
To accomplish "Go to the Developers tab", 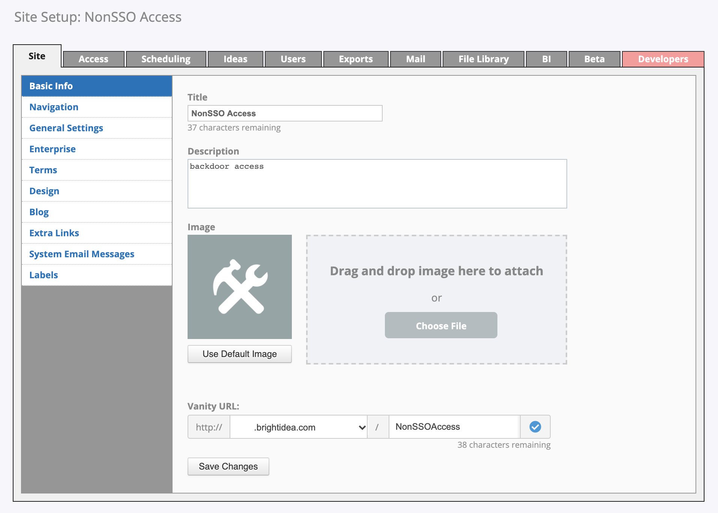I will click(663, 59).
